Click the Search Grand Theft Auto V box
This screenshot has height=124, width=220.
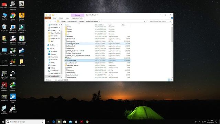pyautogui.click(x=160, y=21)
